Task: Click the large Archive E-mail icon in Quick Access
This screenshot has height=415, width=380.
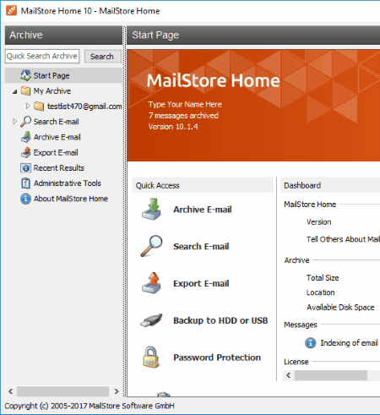Action: tap(151, 209)
